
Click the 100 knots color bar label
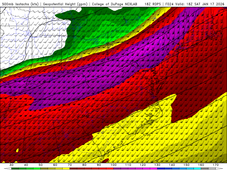pyautogui.click(x=113, y=165)
